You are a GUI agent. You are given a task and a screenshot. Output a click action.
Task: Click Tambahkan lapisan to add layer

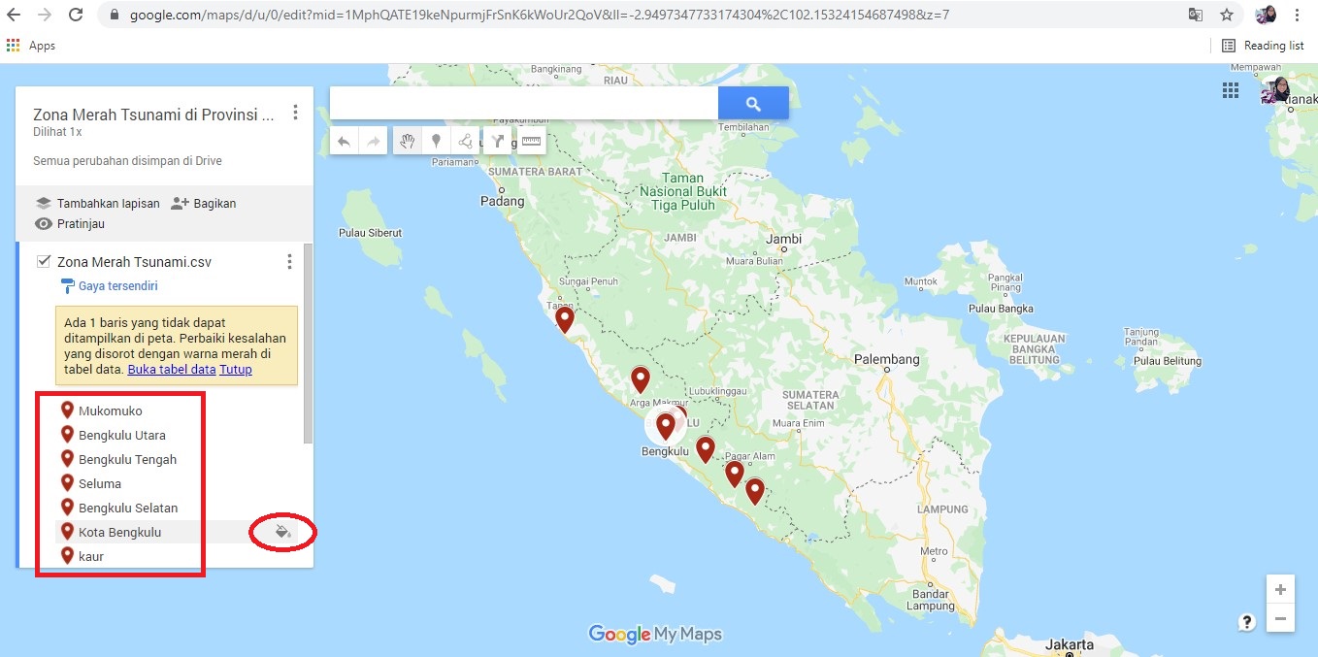(97, 204)
